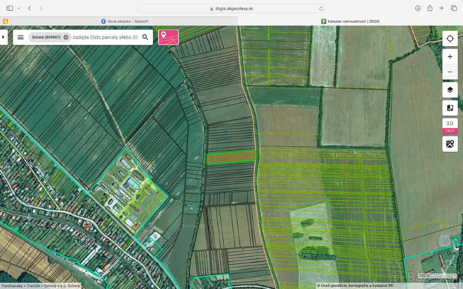Open the pink parcel map marker tool

point(168,37)
